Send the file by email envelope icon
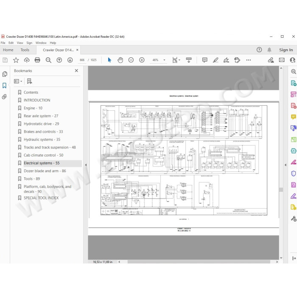Screen dimensions: 297x297 pos(282,60)
